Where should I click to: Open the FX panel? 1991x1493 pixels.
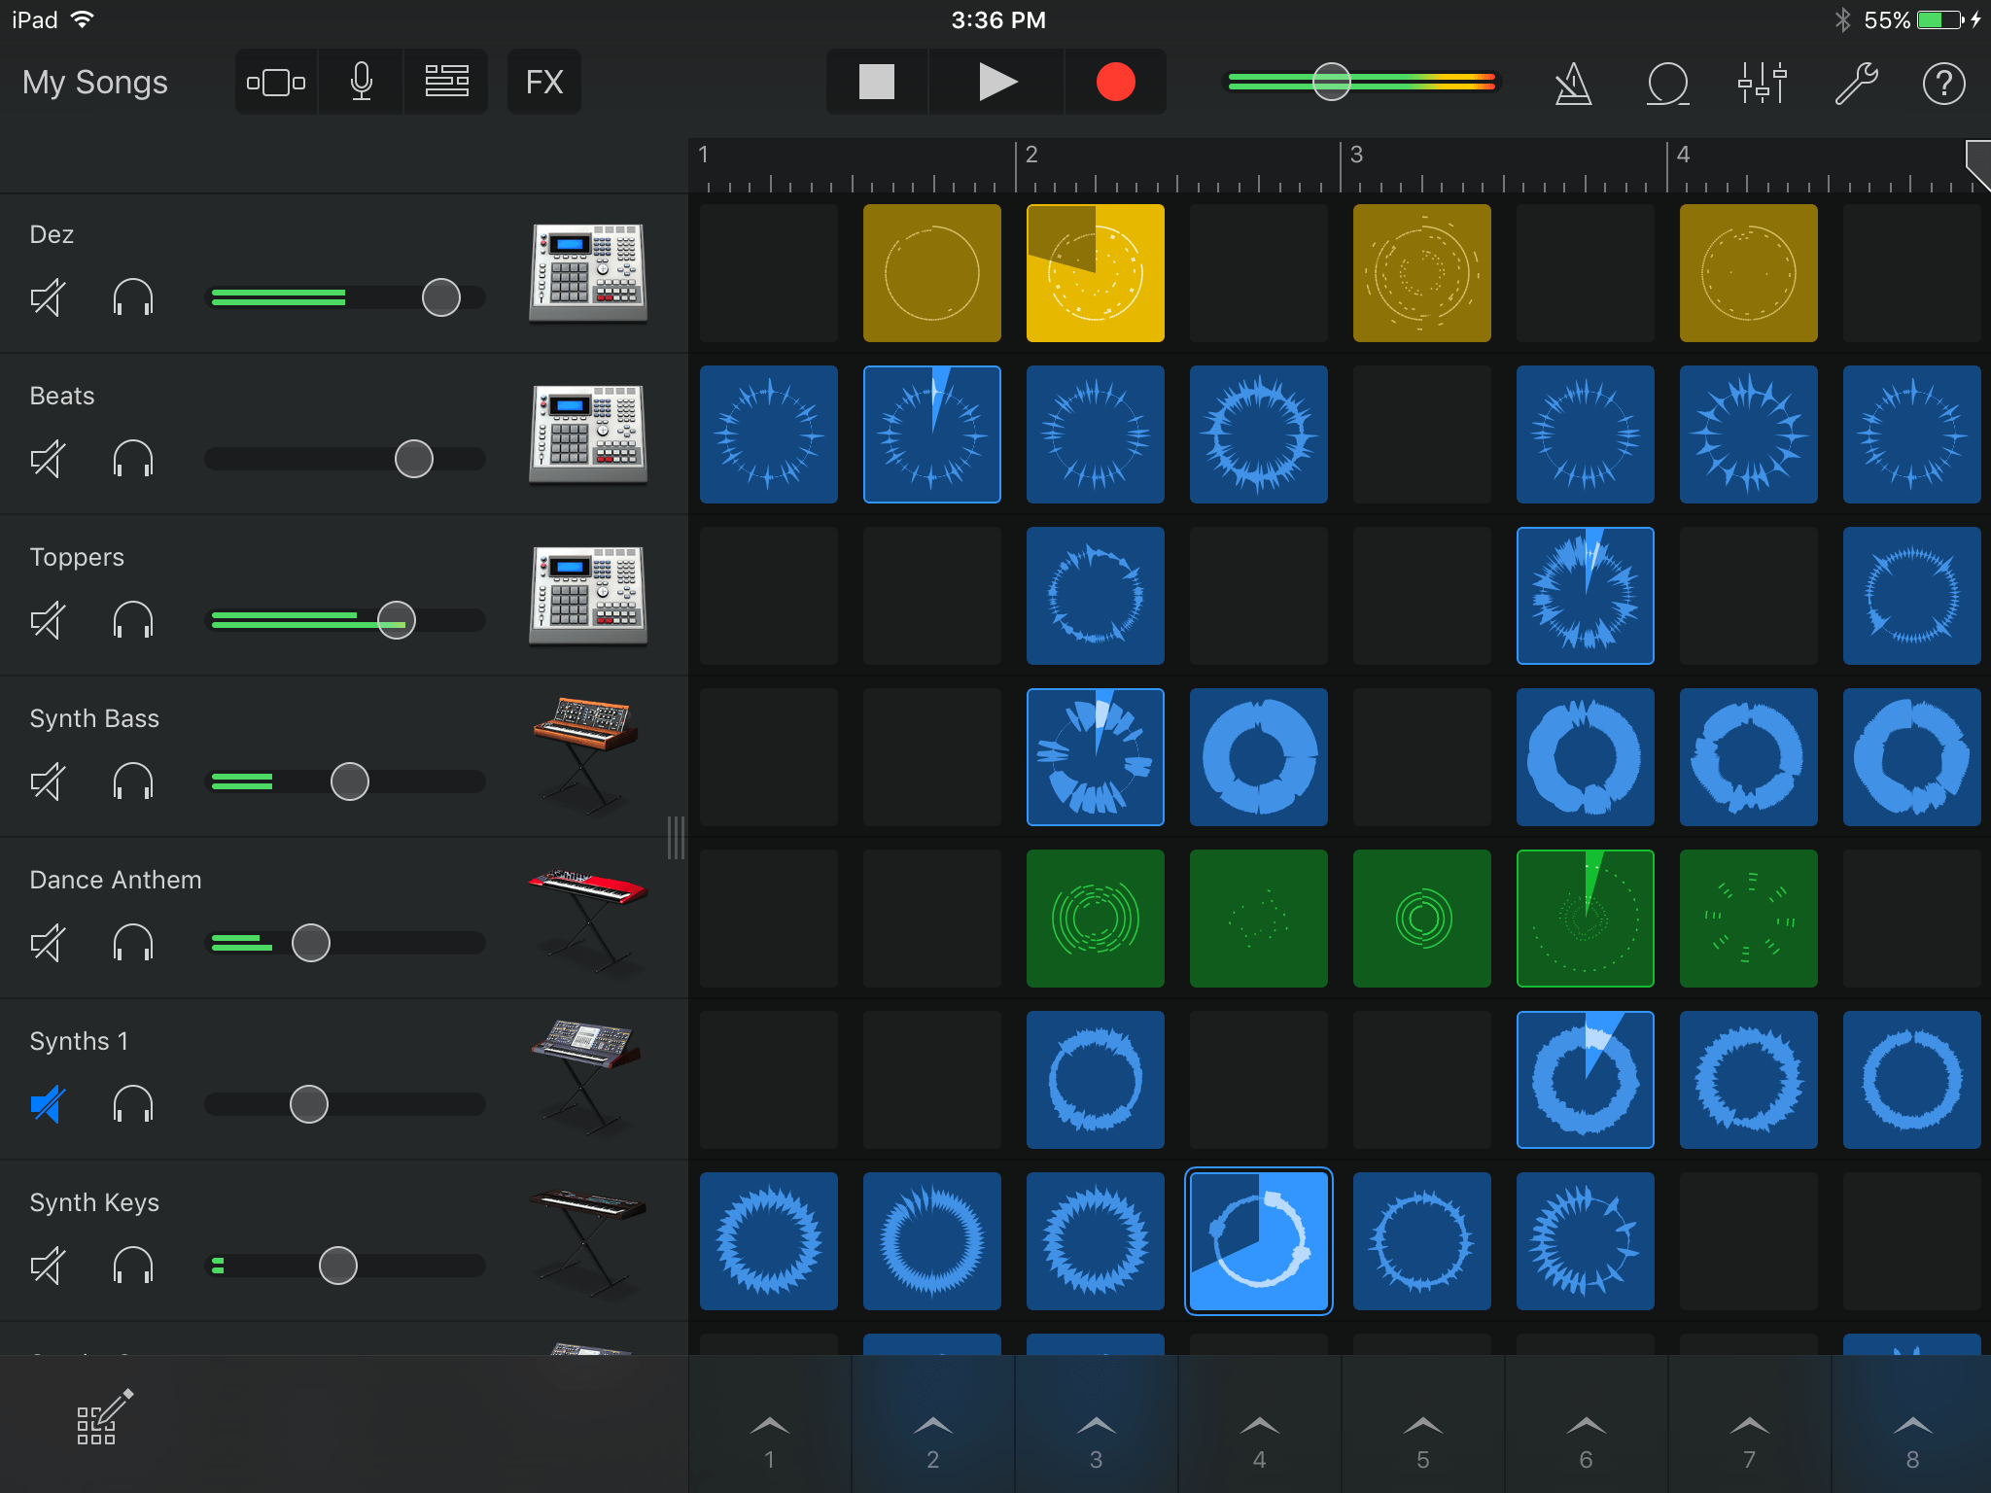pyautogui.click(x=543, y=83)
